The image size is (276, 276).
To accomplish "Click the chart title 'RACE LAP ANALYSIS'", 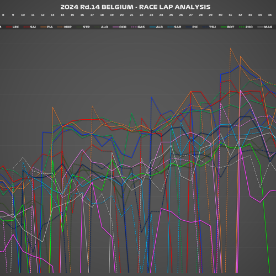I will coord(175,7).
